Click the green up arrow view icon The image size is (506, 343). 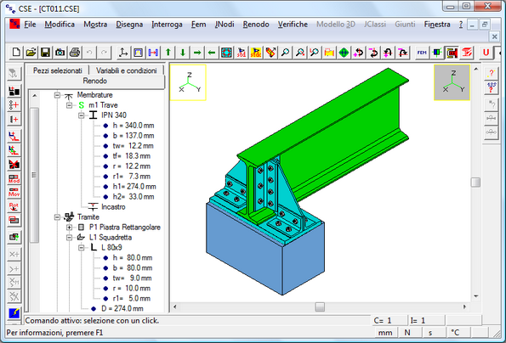point(168,52)
